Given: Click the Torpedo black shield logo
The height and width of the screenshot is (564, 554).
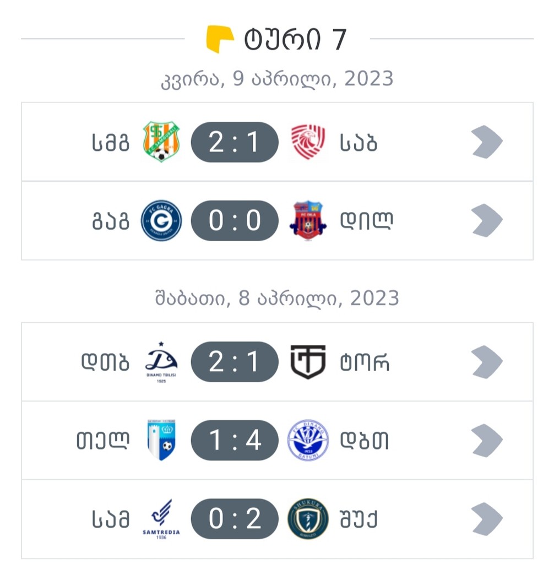Looking at the screenshot, I should click(308, 362).
